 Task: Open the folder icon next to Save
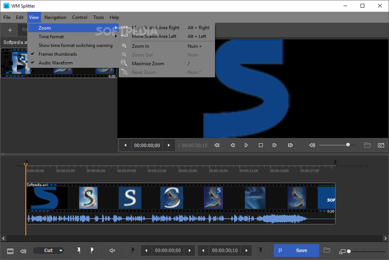click(x=327, y=250)
